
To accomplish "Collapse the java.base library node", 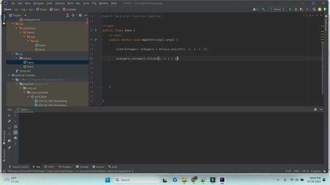I will click(17, 84).
